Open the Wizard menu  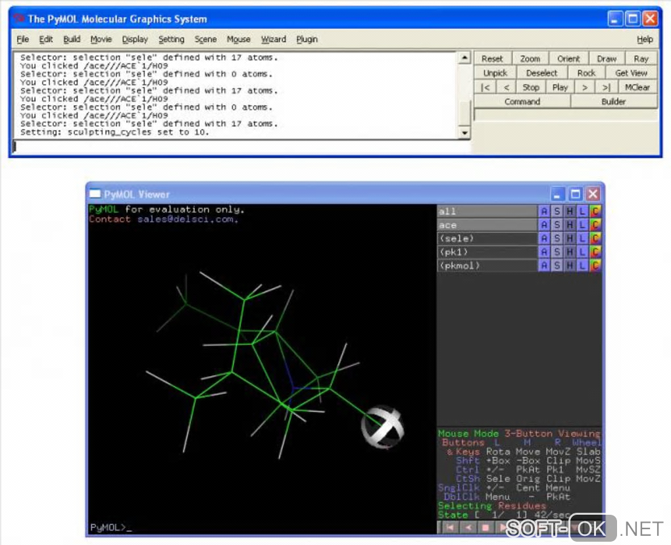tap(273, 39)
